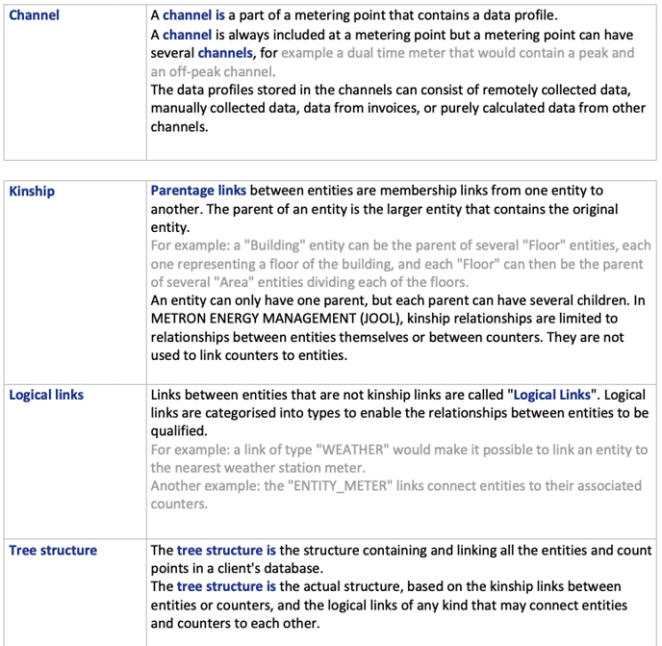This screenshot has height=646, width=662.
Task: Click bold "tree structure is" before "the actual structure"
Action: pos(226,586)
